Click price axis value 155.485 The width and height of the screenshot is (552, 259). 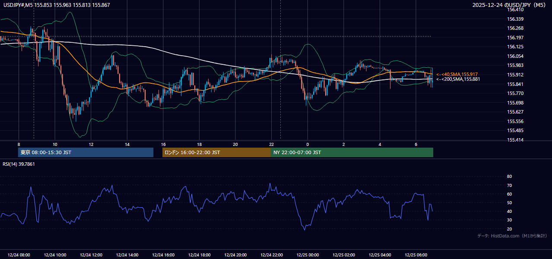point(516,130)
